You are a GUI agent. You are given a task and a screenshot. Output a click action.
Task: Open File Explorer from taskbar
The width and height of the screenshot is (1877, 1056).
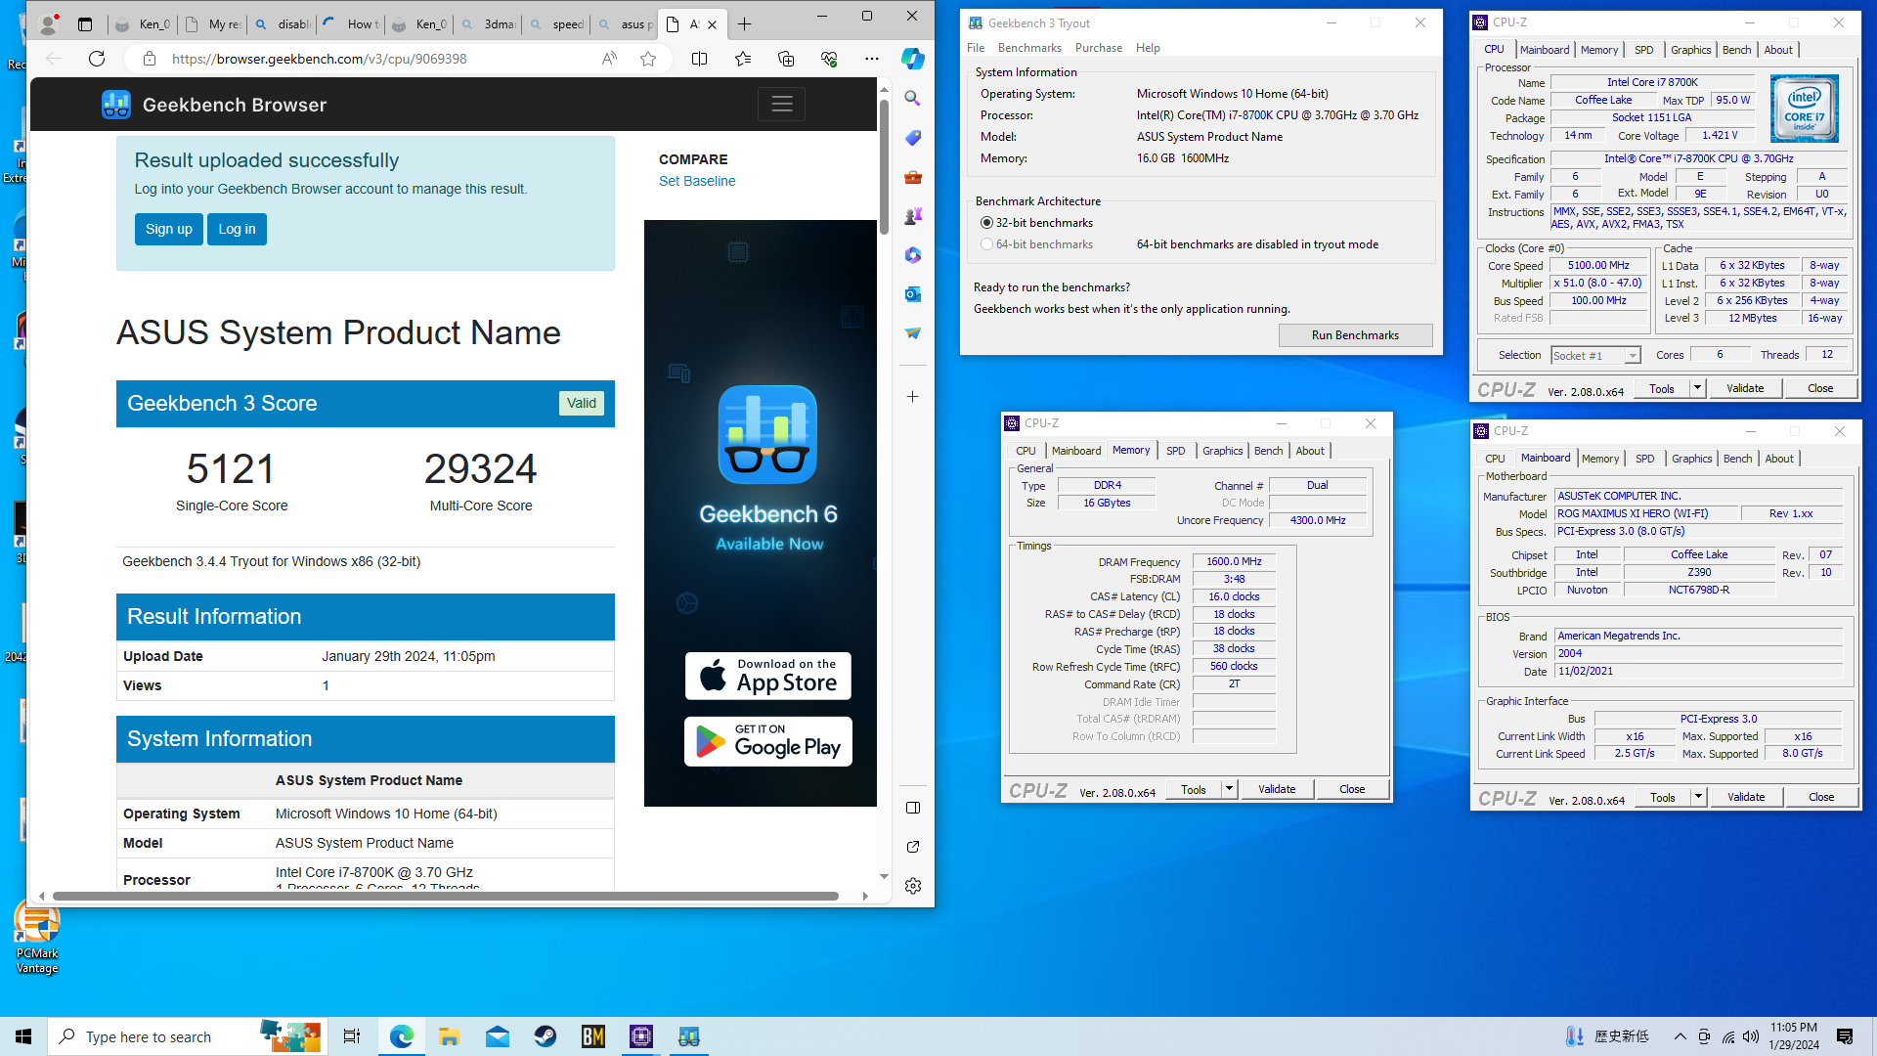coord(450,1036)
